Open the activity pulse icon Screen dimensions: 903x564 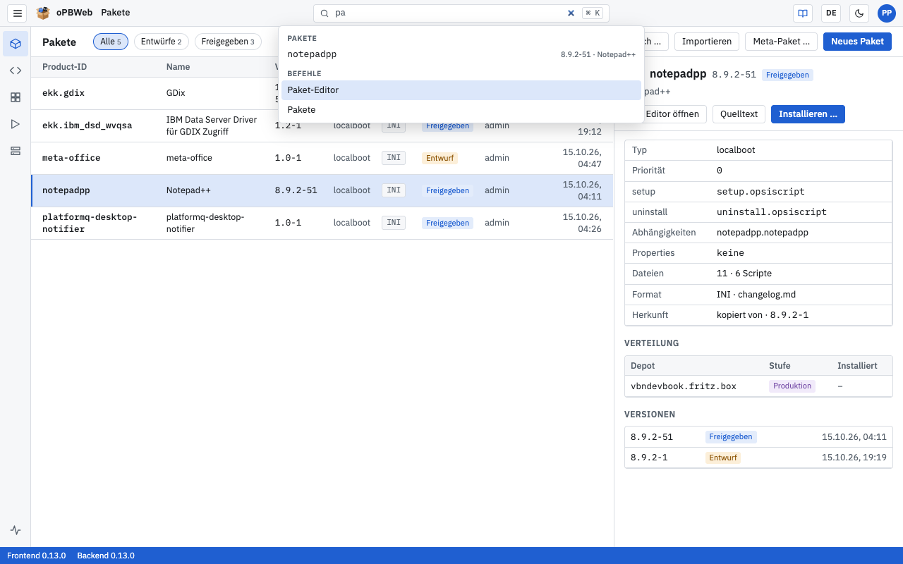(x=16, y=530)
